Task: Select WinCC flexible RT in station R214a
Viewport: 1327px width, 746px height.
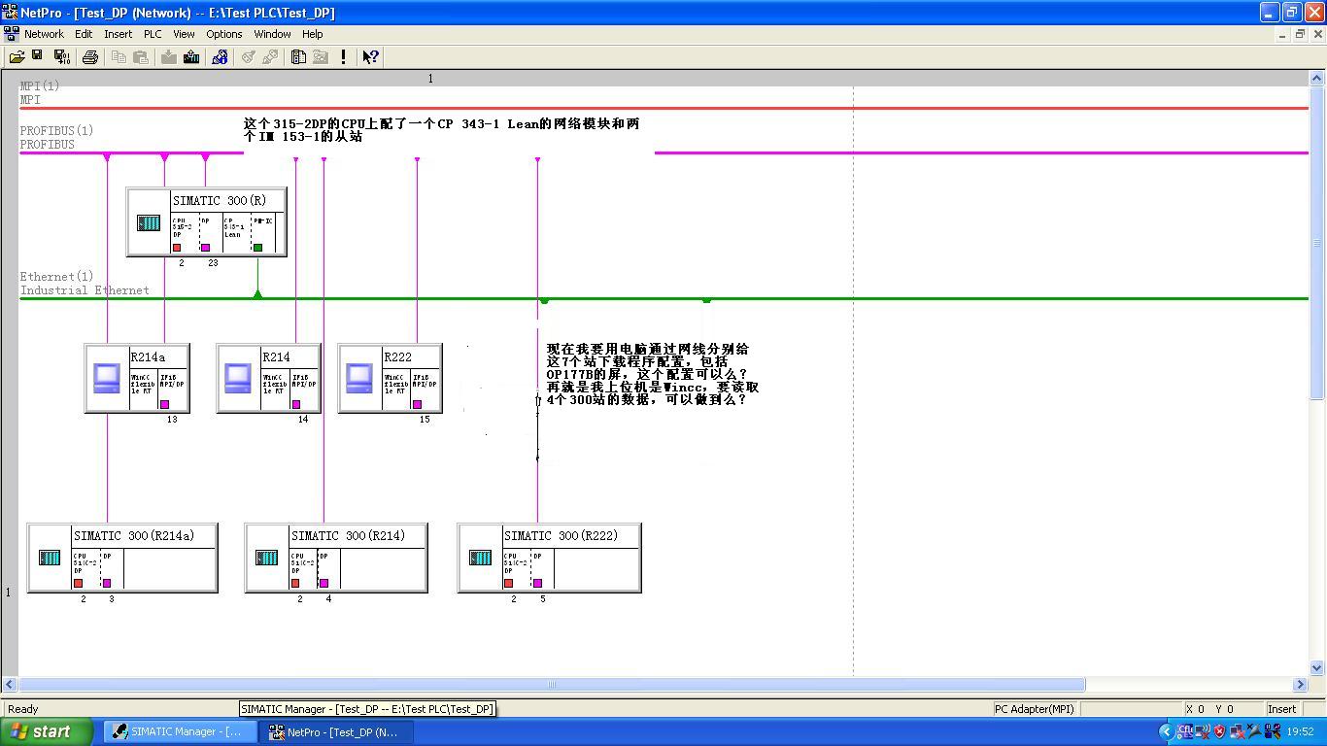Action: [x=143, y=389]
